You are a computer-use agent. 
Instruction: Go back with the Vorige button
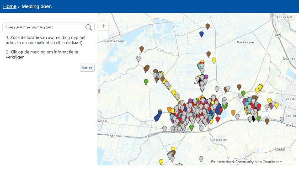(x=87, y=68)
